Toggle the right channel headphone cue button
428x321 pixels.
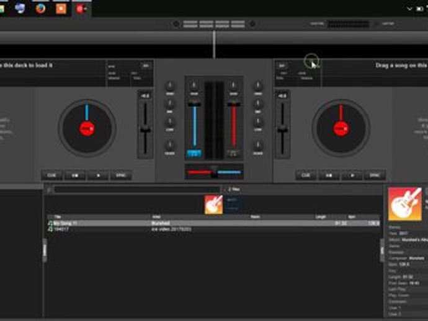point(233,154)
